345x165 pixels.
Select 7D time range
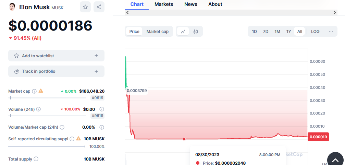[x=266, y=32]
